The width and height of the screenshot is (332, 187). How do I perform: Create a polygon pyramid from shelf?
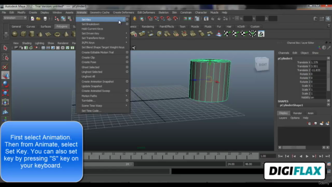(66, 34)
